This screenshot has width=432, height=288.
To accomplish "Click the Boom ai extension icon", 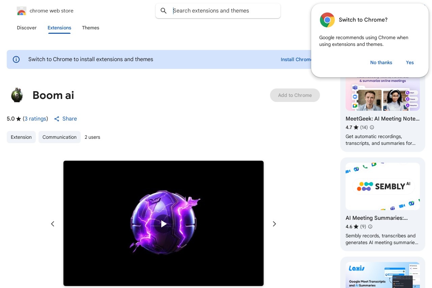I will pos(17,95).
